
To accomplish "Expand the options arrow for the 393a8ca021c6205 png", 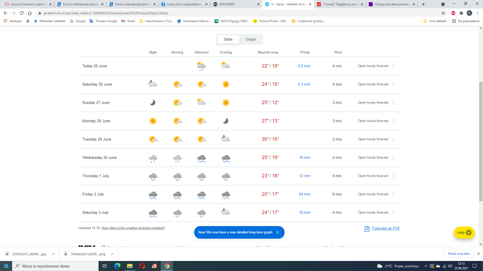I will click(x=112, y=254).
